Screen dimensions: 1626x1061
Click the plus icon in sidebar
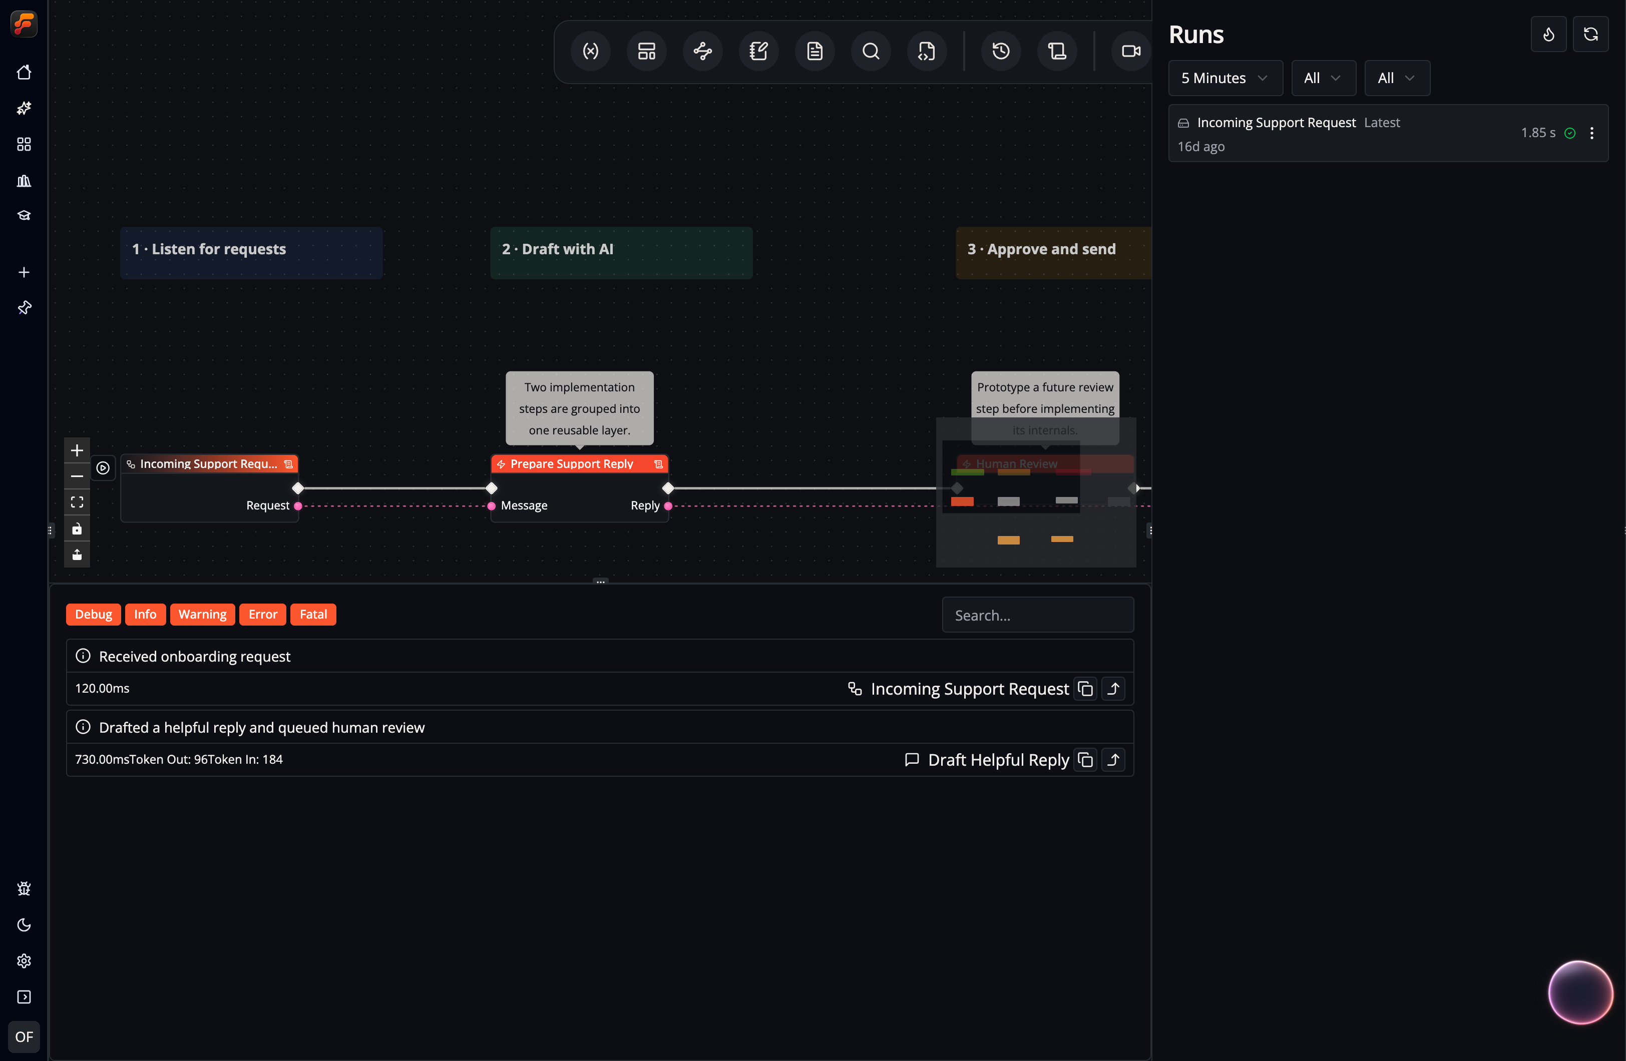tap(24, 272)
